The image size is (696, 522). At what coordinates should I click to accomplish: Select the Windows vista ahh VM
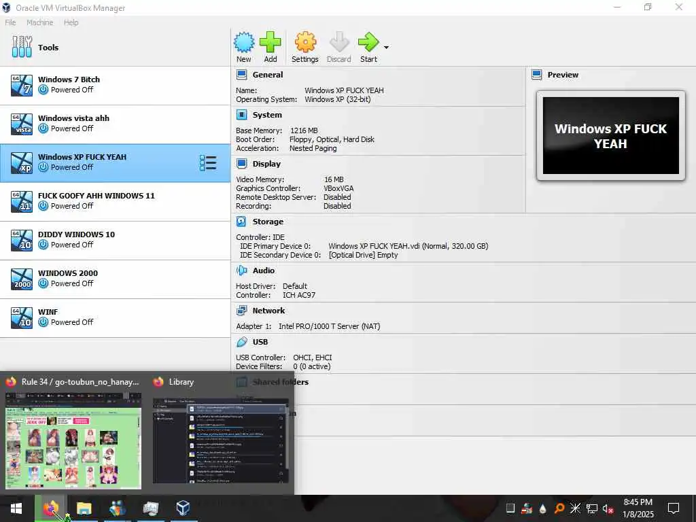(x=115, y=124)
